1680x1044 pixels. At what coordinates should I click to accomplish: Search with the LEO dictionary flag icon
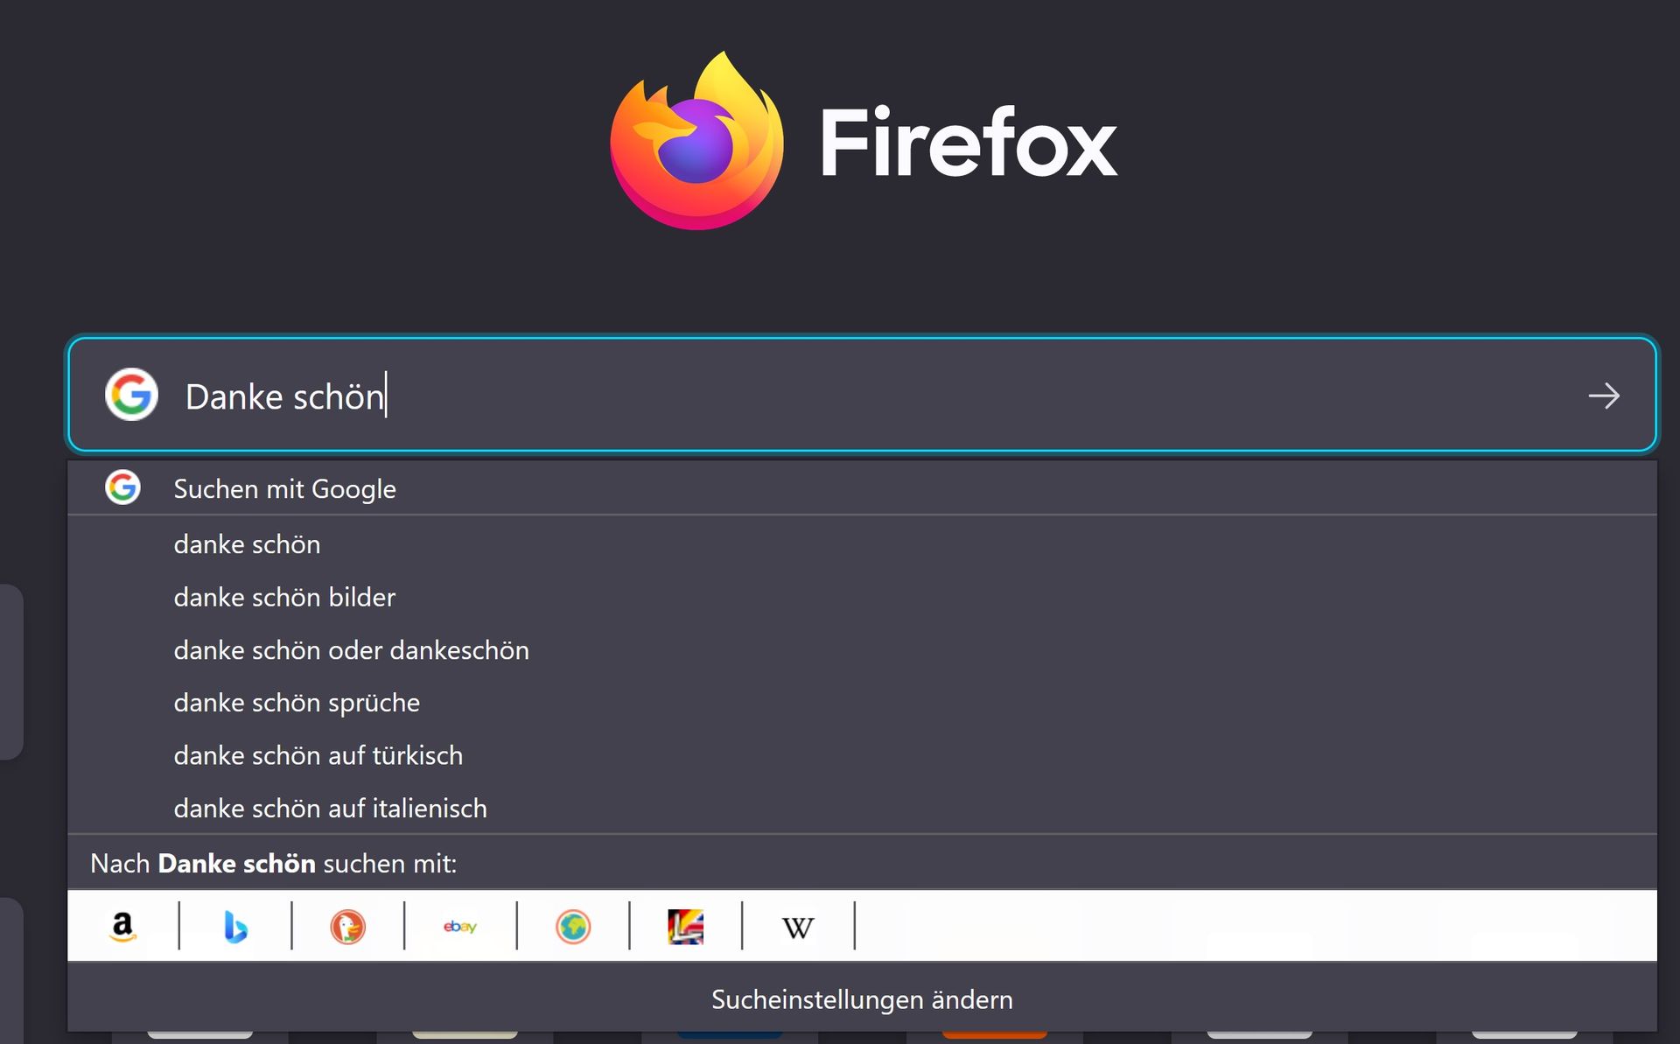[686, 926]
